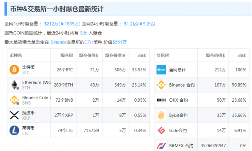252x151 pixels.
Task: Select the 比特币 coin name text
Action: pyautogui.click(x=29, y=67)
